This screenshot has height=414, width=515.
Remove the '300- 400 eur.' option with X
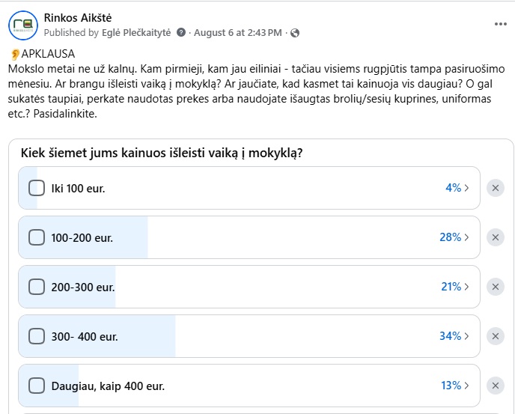[x=496, y=336]
